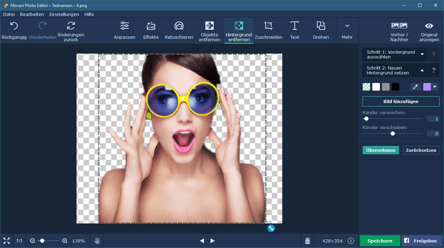Delete image with trash icon
Viewport: 444px width, 248px height.
pos(308,241)
